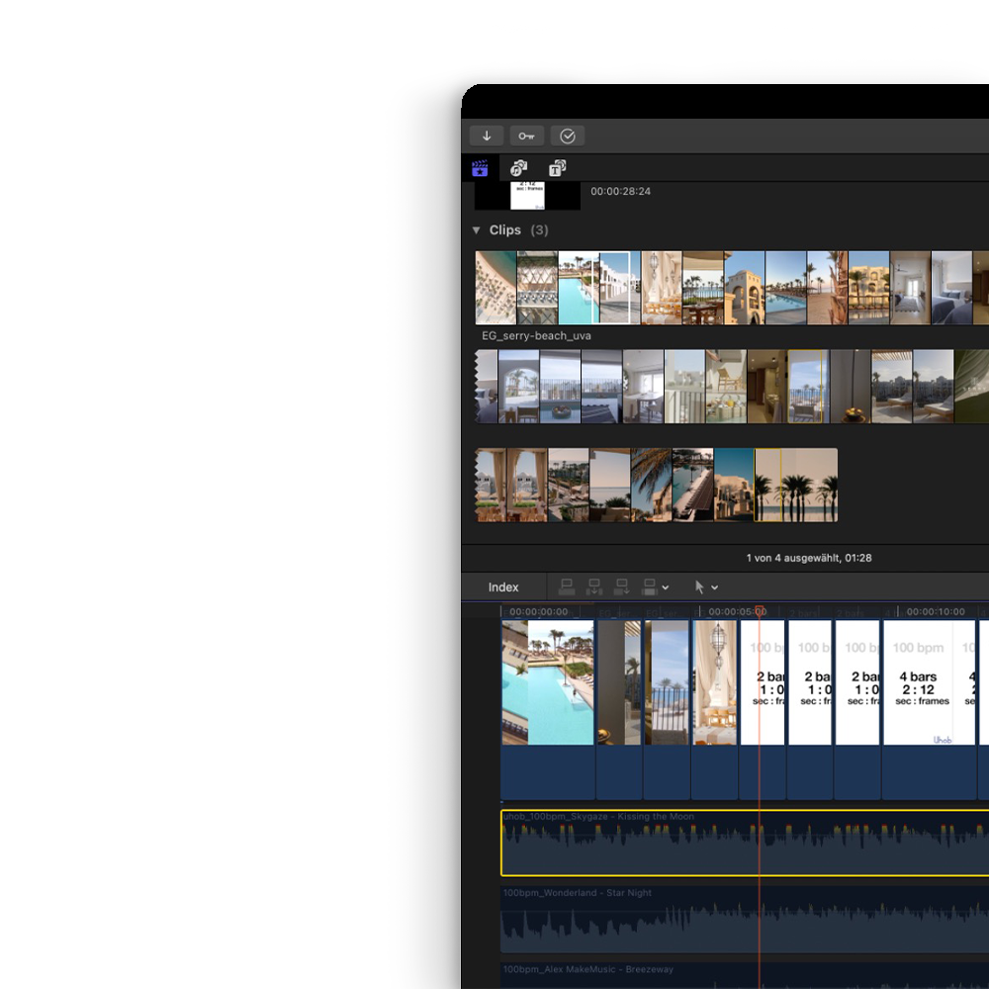
Task: Select the '100bpm_Alex MakeMusic - Breezeway' audio clip
Action: tap(745, 975)
